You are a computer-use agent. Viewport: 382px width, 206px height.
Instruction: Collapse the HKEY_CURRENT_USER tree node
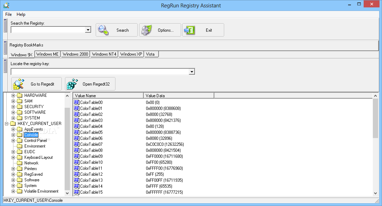click(7, 124)
